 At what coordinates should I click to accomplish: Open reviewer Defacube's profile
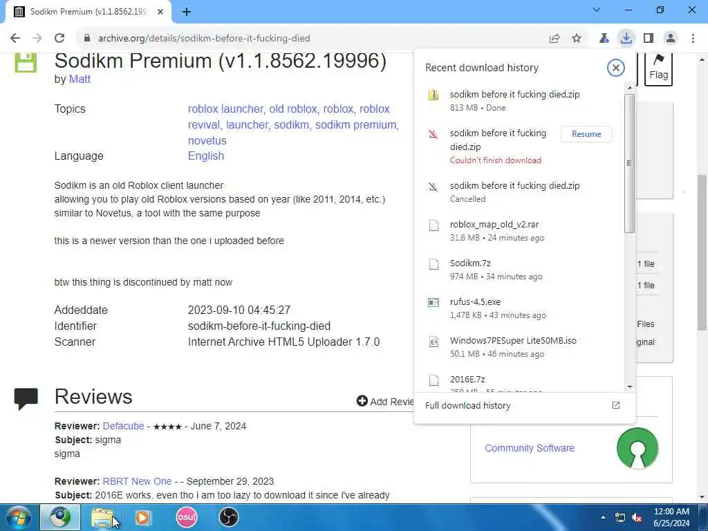tap(123, 426)
